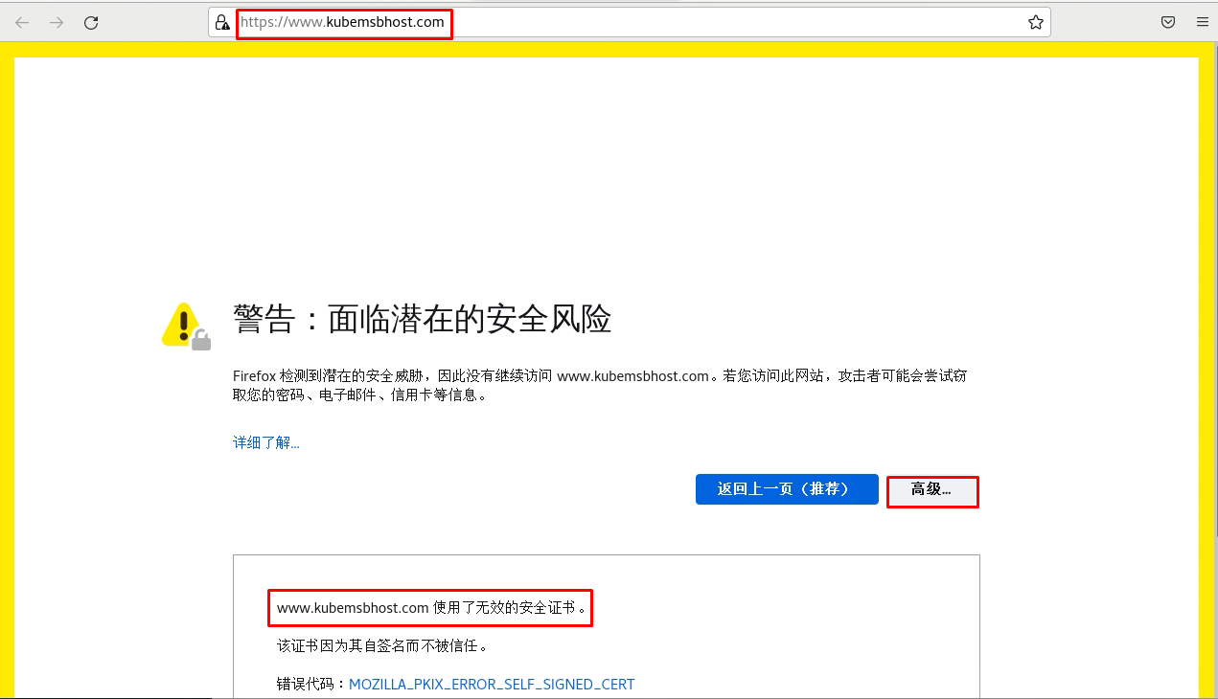This screenshot has height=699, width=1218.
Task: Click the yellow warning triangle icon
Action: (x=184, y=326)
